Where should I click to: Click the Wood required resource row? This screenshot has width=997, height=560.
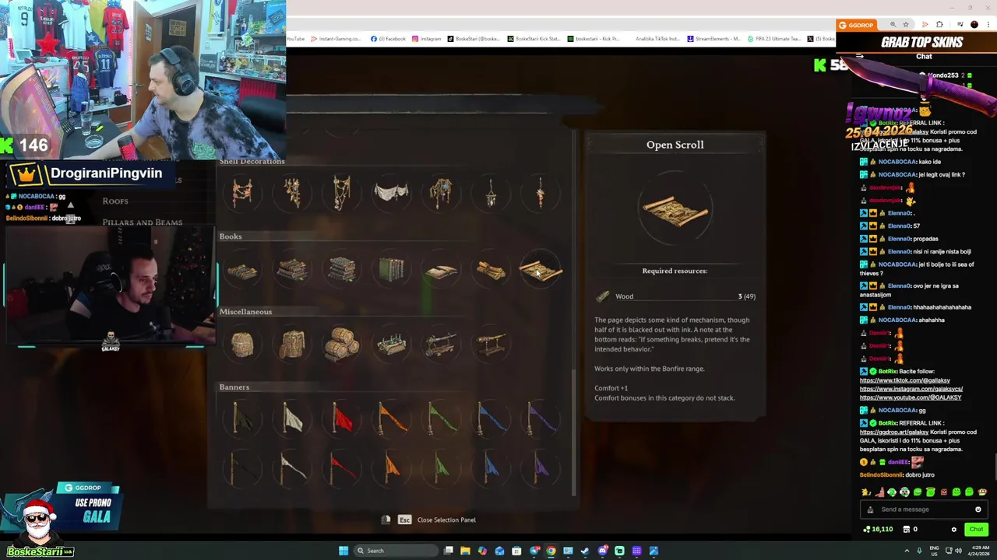coord(675,296)
